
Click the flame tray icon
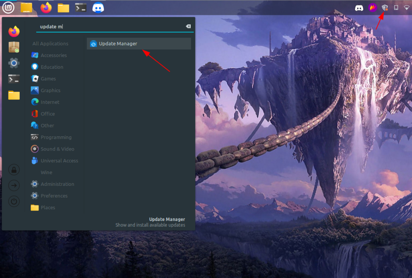point(373,8)
